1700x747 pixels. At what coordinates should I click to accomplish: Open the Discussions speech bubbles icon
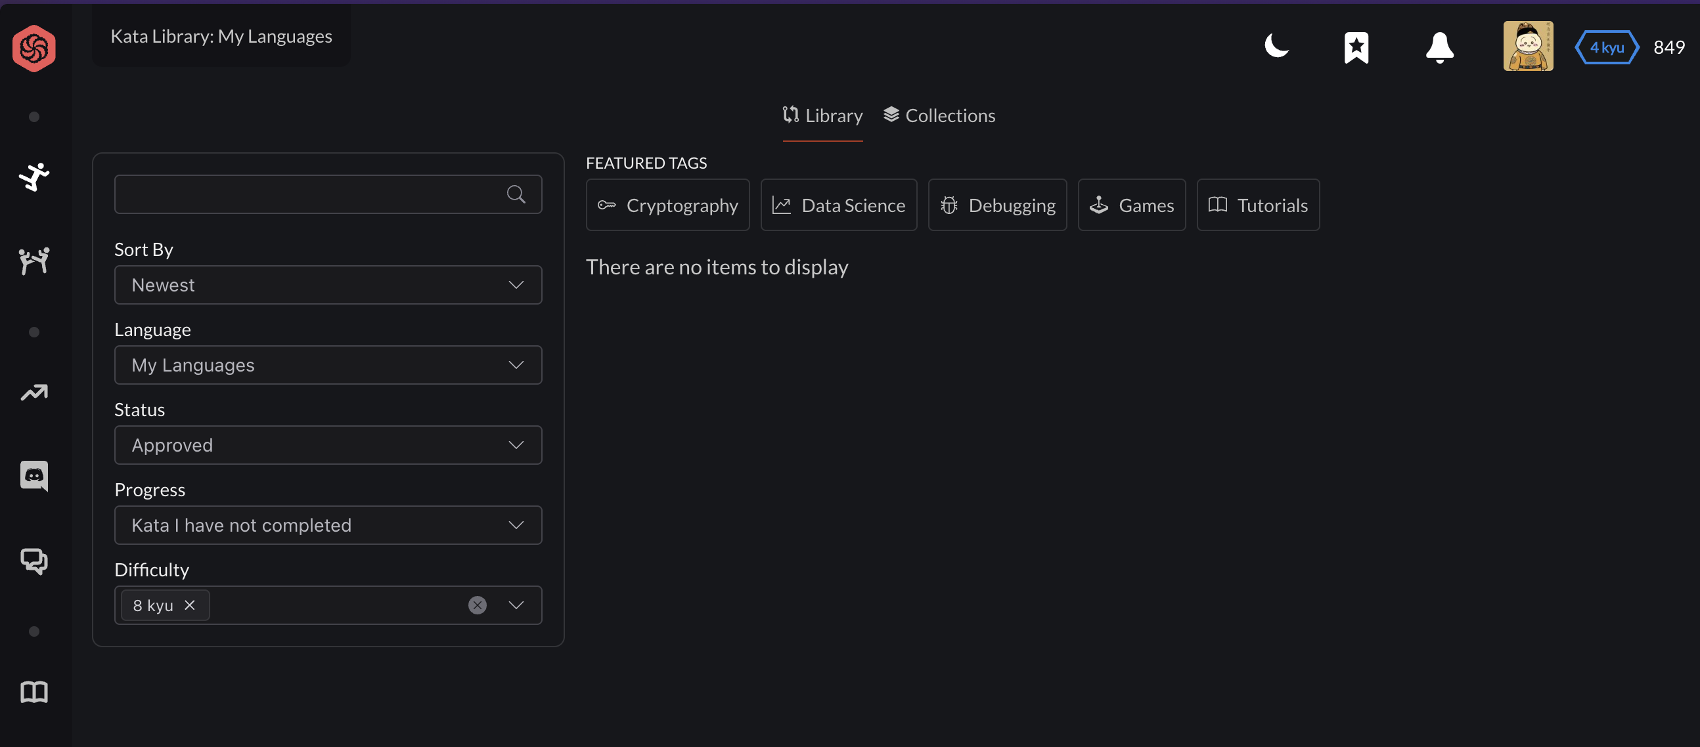point(34,561)
